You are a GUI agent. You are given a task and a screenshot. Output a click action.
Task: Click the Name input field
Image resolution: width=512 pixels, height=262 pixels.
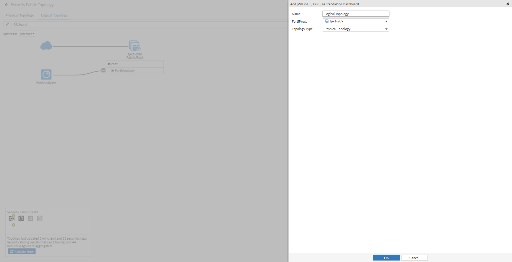coord(356,14)
